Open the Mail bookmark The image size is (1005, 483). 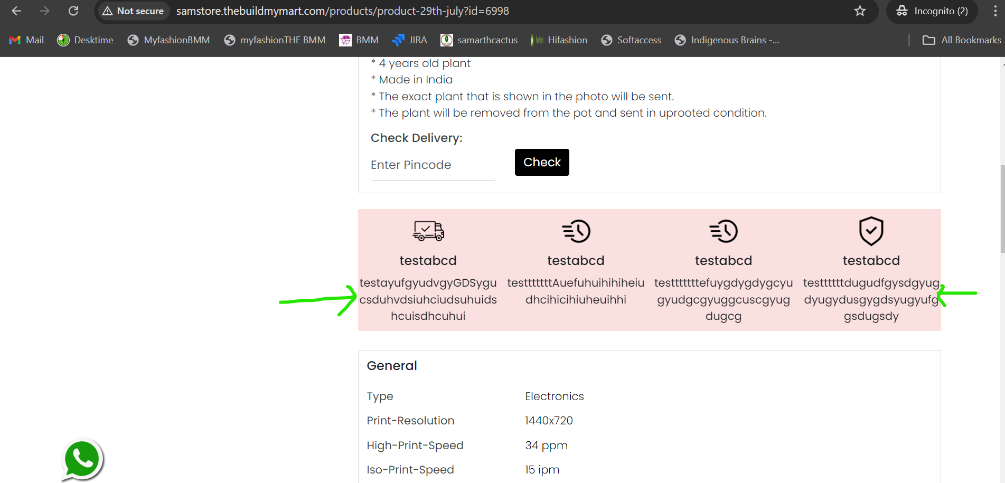tap(26, 40)
